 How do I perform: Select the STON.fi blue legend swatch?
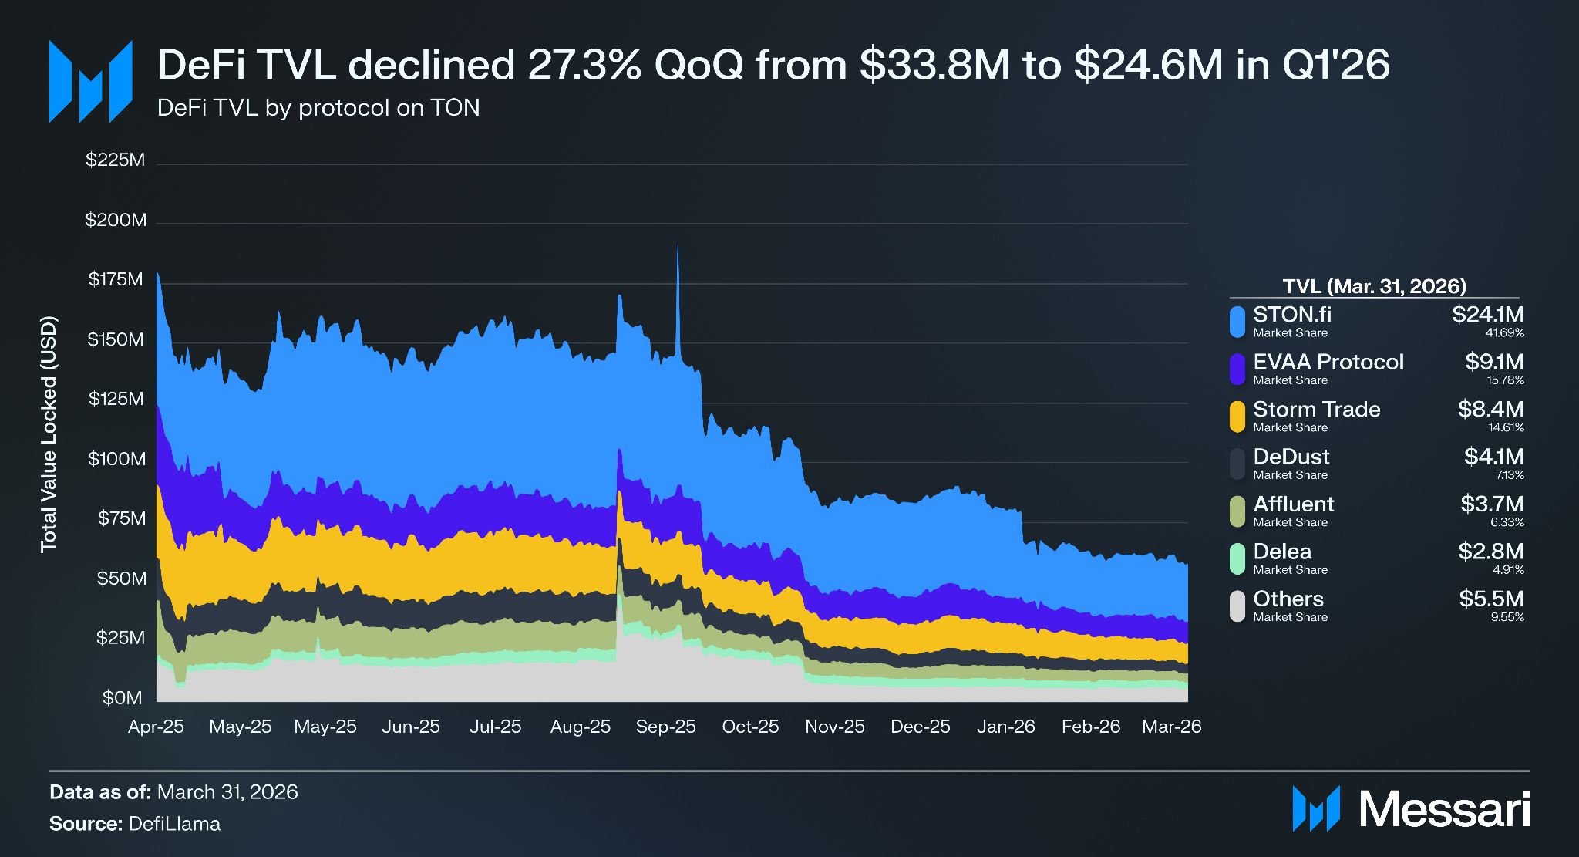click(x=1237, y=322)
